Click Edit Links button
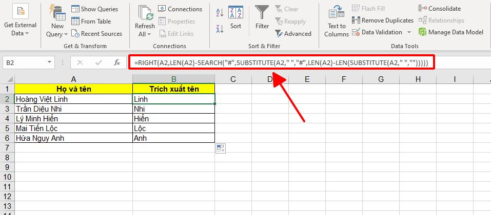 (x=176, y=33)
